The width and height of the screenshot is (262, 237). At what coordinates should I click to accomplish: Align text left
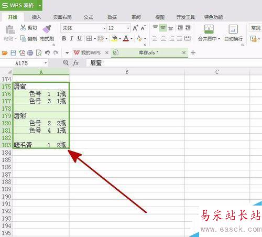click(x=155, y=38)
